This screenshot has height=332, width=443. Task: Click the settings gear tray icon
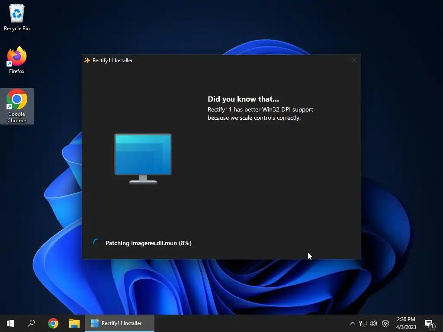[x=385, y=323]
